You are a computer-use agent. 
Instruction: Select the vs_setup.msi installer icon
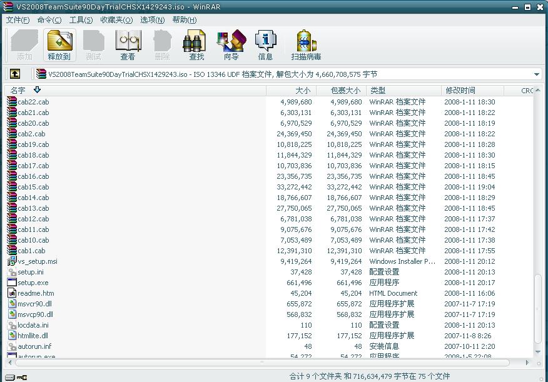(x=12, y=261)
